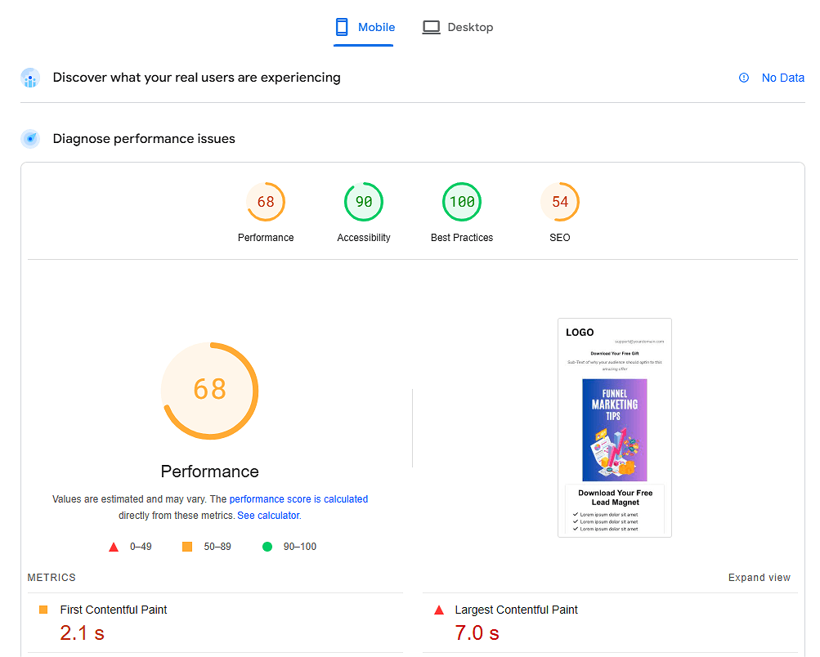Open the No Data link
The height and width of the screenshot is (657, 820).
(782, 78)
